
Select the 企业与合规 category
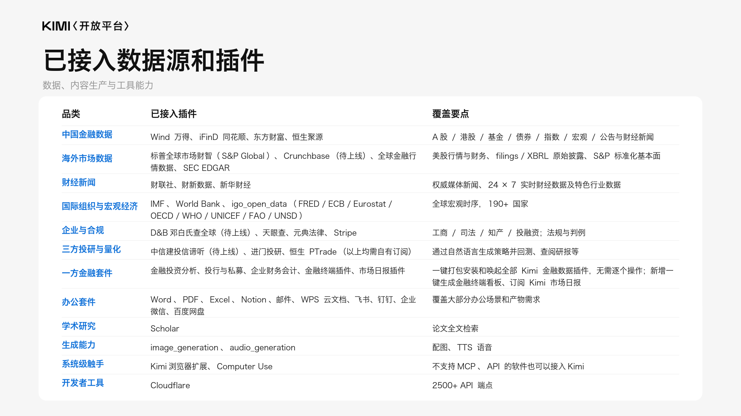(x=83, y=230)
